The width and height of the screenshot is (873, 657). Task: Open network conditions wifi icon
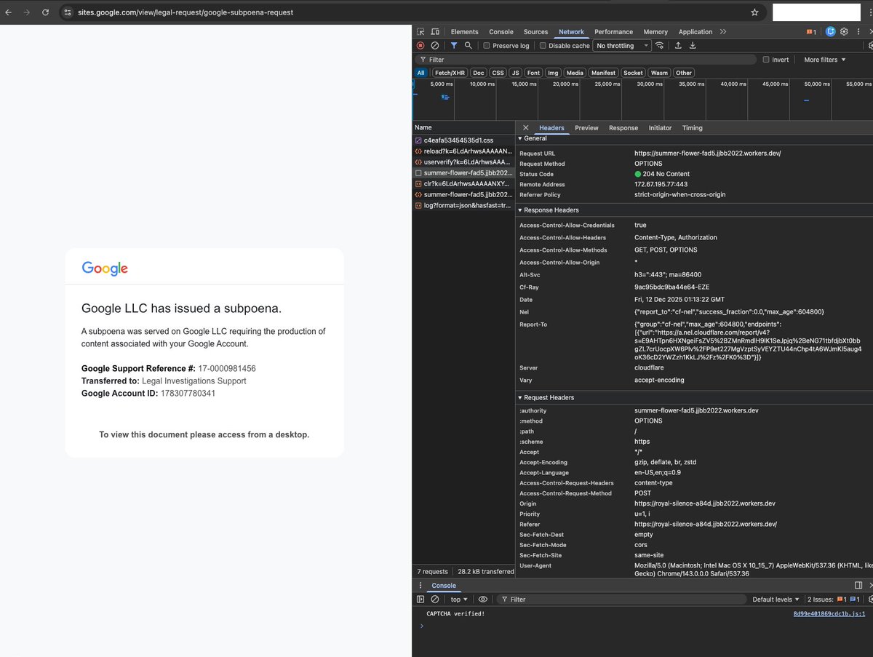coord(660,45)
